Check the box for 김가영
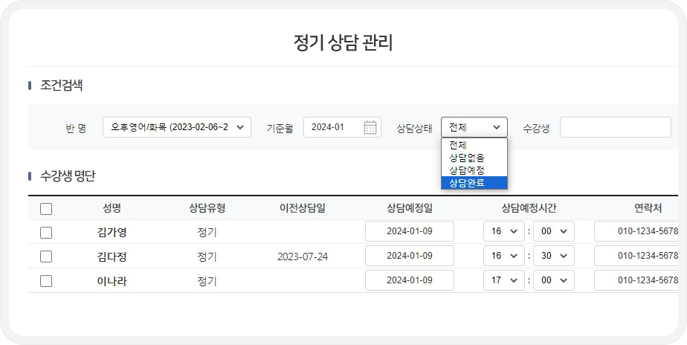This screenshot has width=687, height=345. [46, 233]
